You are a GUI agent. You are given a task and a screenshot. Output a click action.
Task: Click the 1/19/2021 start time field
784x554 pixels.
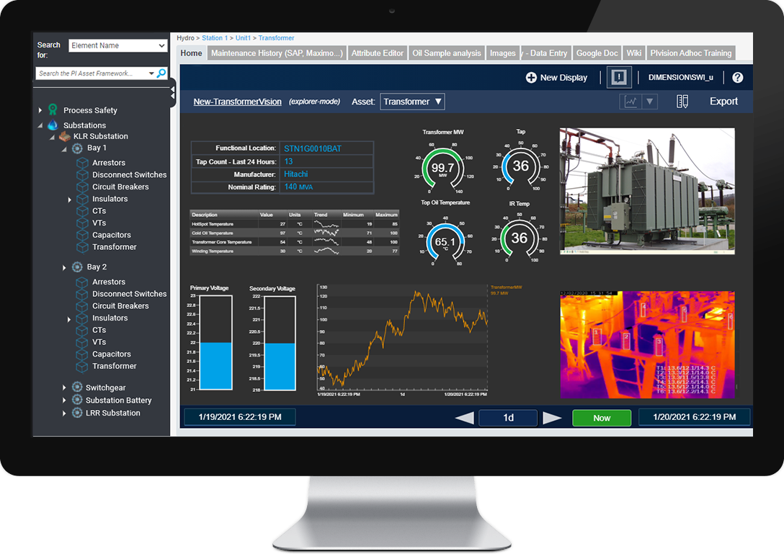(x=239, y=416)
